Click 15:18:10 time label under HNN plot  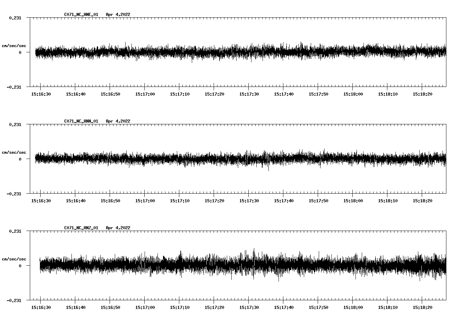point(388,201)
